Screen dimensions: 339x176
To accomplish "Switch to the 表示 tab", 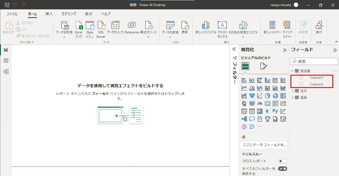I will pos(89,14).
